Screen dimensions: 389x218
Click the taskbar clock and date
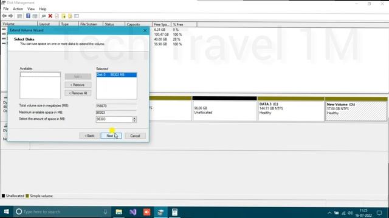pos(363,213)
